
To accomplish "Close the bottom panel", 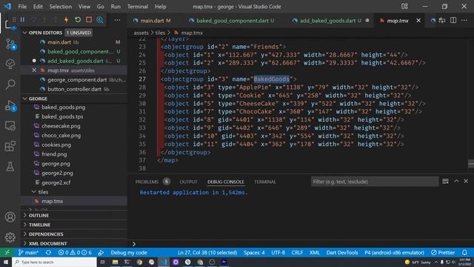I will 466,181.
